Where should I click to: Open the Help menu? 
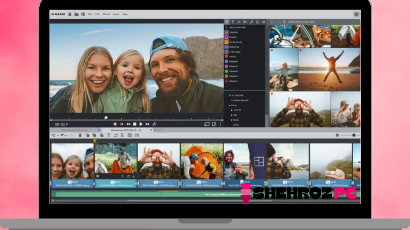(x=125, y=14)
